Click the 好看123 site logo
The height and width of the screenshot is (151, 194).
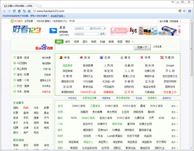coord(27,30)
